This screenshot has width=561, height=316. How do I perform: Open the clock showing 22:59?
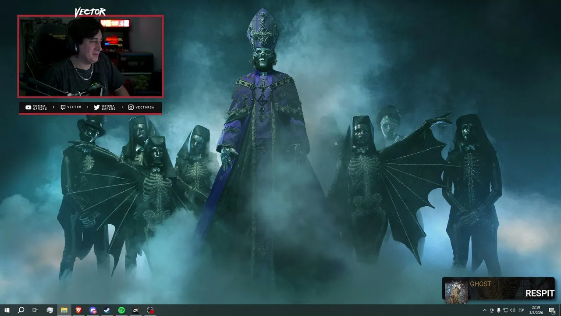(536, 310)
